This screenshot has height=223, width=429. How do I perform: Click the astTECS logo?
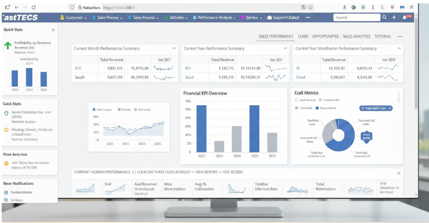click(x=20, y=17)
